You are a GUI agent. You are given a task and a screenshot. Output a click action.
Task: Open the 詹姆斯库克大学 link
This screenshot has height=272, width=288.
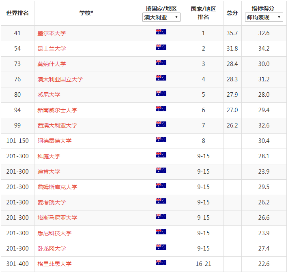(x=57, y=187)
